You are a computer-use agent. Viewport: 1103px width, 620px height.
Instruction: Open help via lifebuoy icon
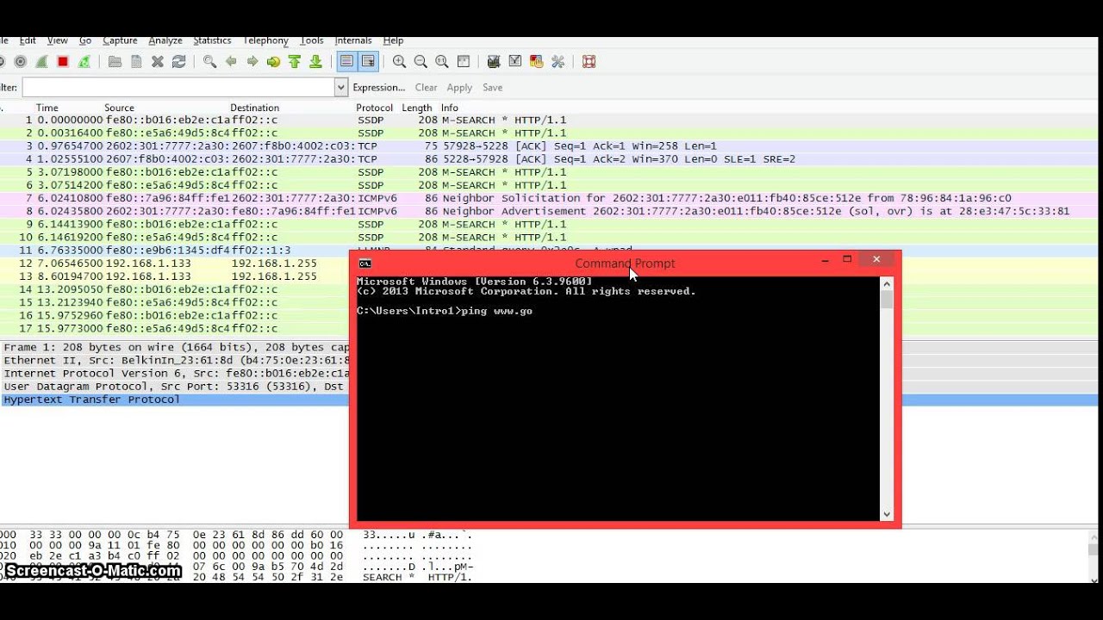click(589, 61)
